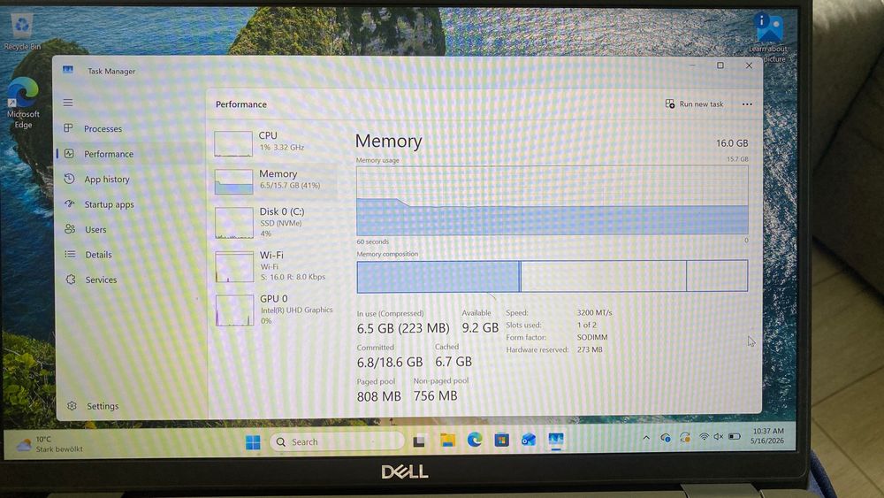This screenshot has height=498, width=884.
Task: Click the in-use segment of Memory composition
Action: [438, 276]
